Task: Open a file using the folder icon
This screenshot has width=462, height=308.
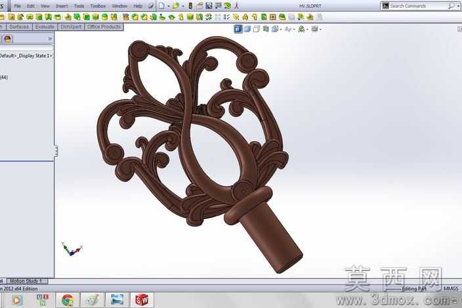Action: pos(176,6)
